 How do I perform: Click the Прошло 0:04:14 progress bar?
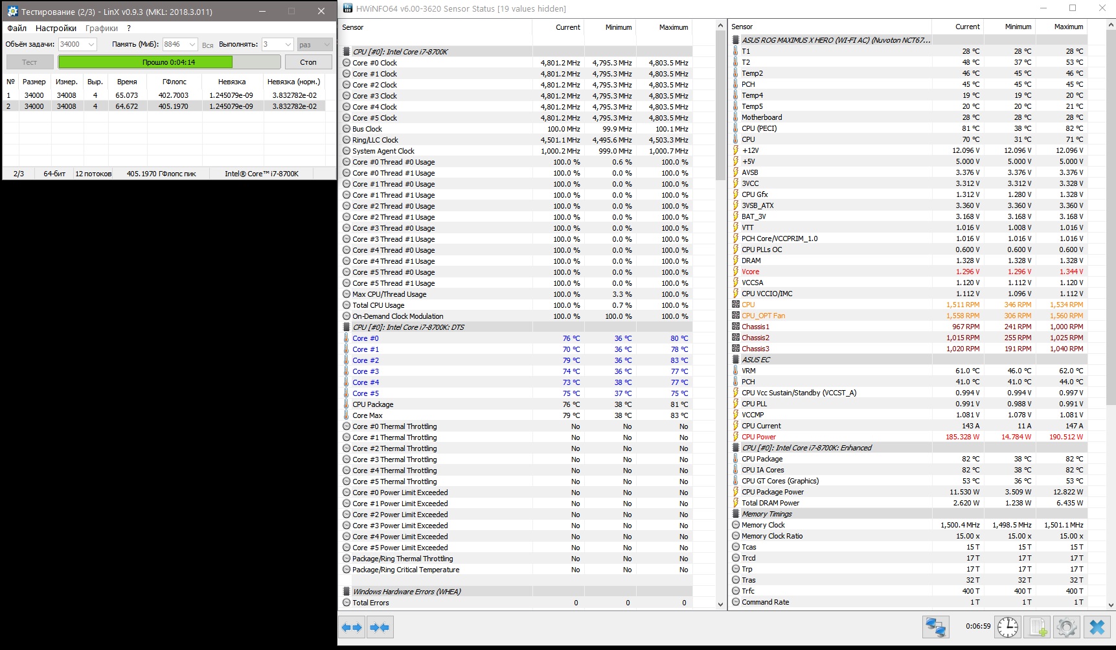(169, 62)
